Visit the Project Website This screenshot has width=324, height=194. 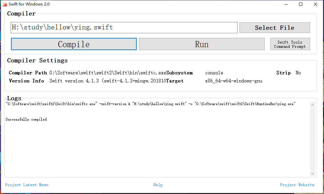pos(297,185)
